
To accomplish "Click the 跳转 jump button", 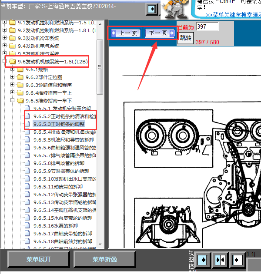I will tap(186, 38).
